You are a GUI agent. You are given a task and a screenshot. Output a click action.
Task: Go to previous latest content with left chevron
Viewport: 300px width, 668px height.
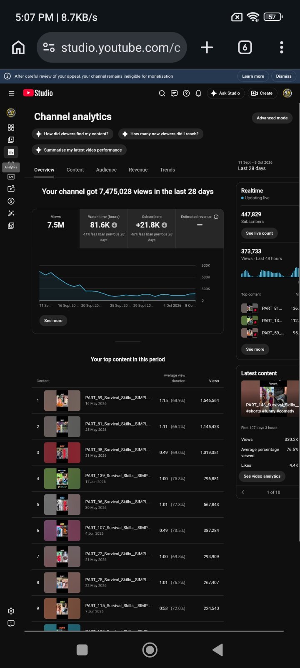[243, 492]
